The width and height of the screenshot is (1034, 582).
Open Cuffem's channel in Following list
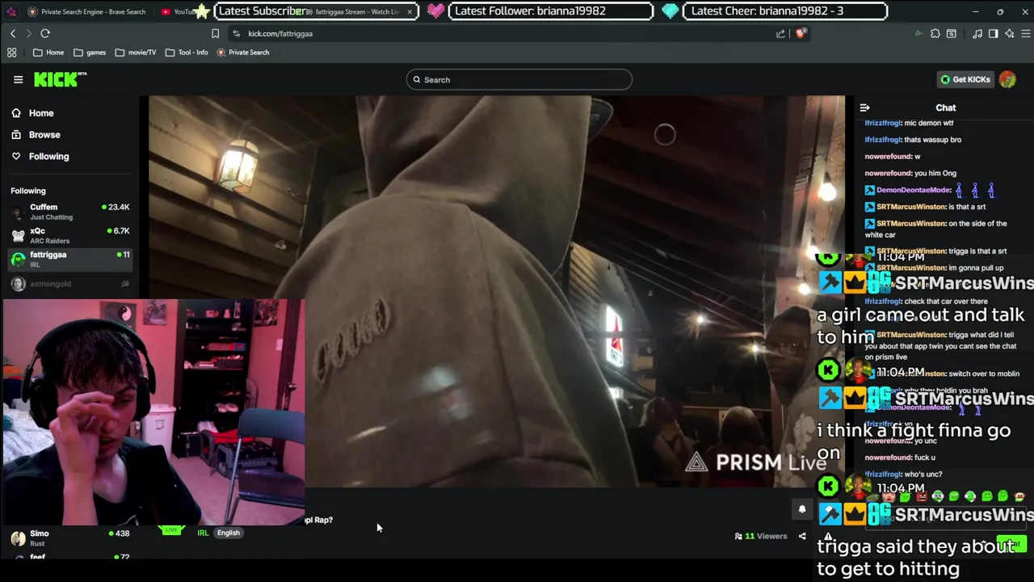click(69, 211)
